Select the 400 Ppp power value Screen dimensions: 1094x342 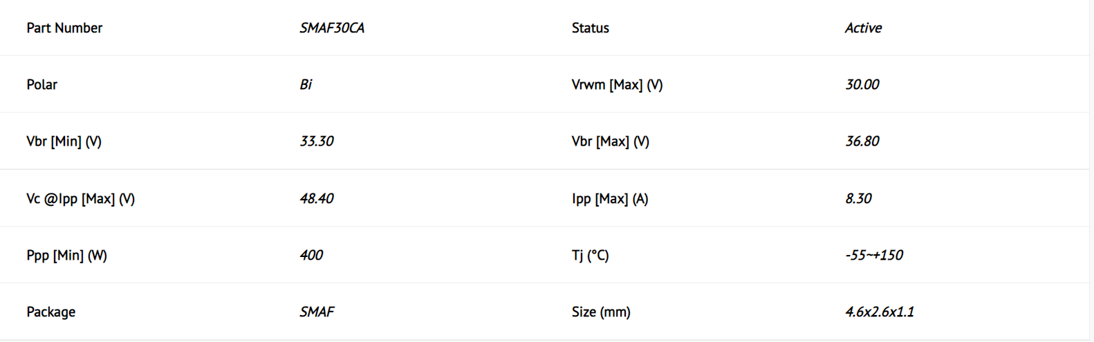click(311, 255)
